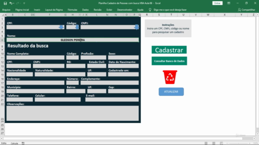Switch to Normal view icon
Screen dimensions: 259x145
pos(206,143)
